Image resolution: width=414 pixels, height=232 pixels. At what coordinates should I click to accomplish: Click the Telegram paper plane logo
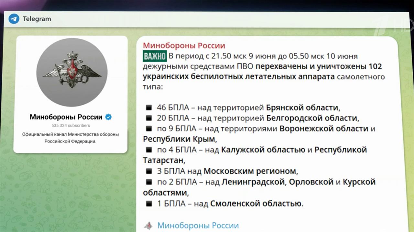[14, 19]
